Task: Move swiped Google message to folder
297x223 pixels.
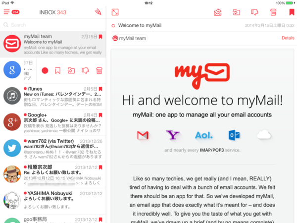Action: (71, 71)
